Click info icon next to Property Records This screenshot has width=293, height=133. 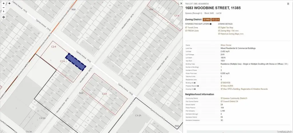point(198,86)
